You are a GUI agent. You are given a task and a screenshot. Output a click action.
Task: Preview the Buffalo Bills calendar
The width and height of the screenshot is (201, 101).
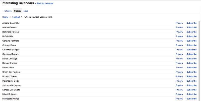[x=179, y=36]
